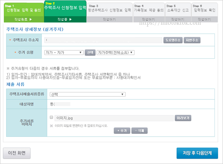Click the 주택조사 주소지 address input field
Viewport: 223px width, 164px height.
click(103, 40)
